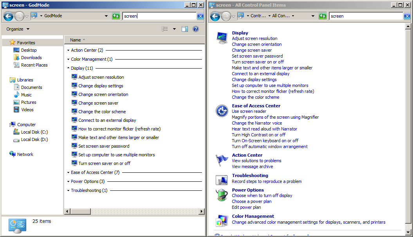Select Local Disk (C:) in navigation pane
The height and width of the screenshot is (237, 413).
coord(34,132)
